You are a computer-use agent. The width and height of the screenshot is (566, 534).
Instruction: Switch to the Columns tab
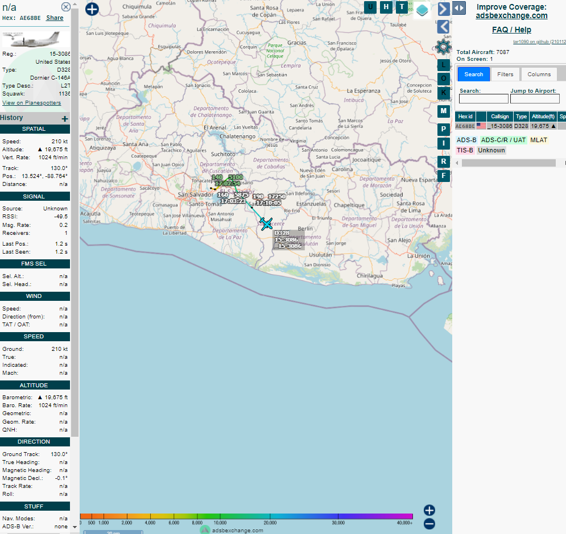point(539,74)
